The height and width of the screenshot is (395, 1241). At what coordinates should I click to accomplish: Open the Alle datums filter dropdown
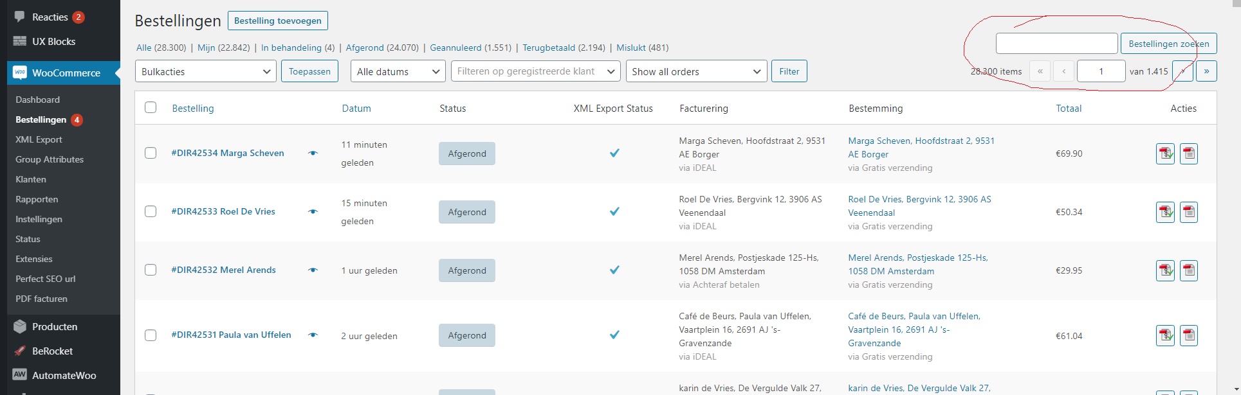click(x=398, y=71)
